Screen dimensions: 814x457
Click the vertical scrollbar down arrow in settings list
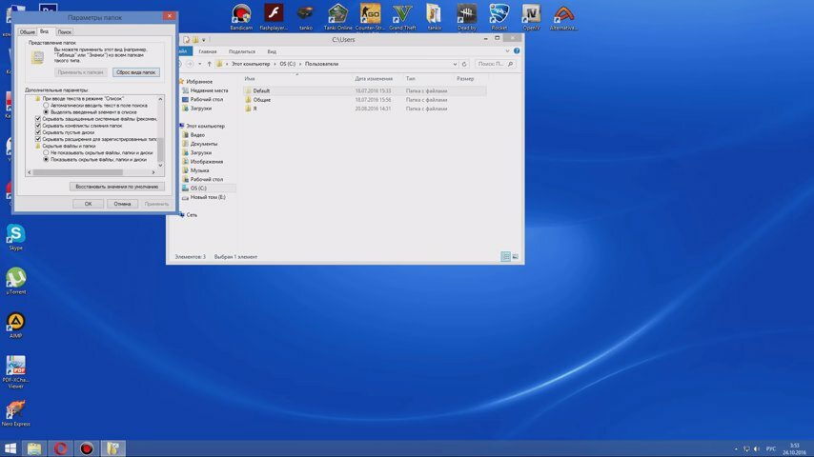[x=160, y=166]
